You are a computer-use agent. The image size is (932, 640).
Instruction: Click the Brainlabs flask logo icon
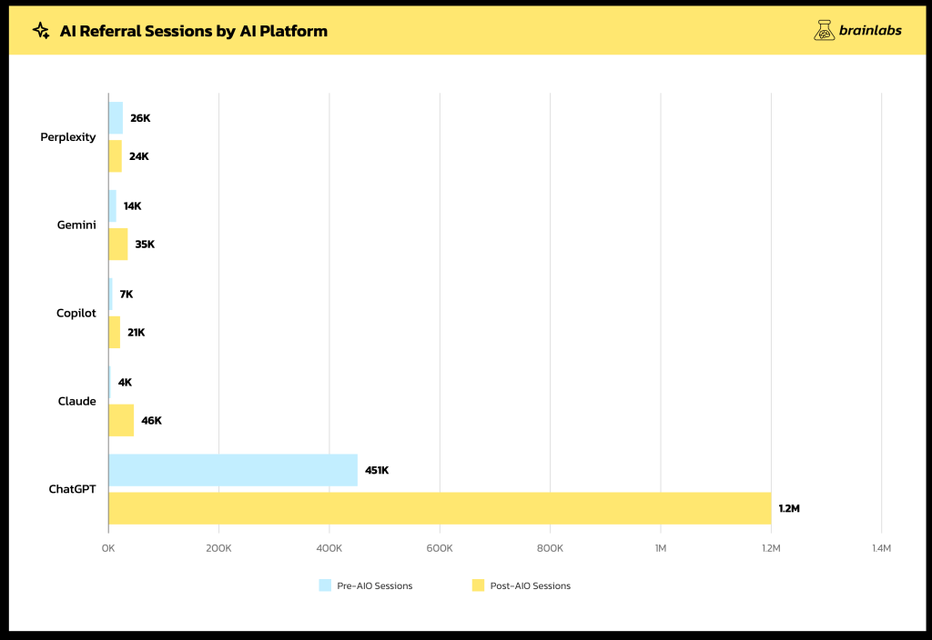pos(824,30)
